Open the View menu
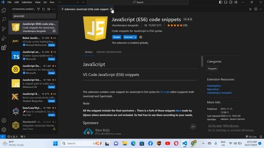 tap(38, 2)
